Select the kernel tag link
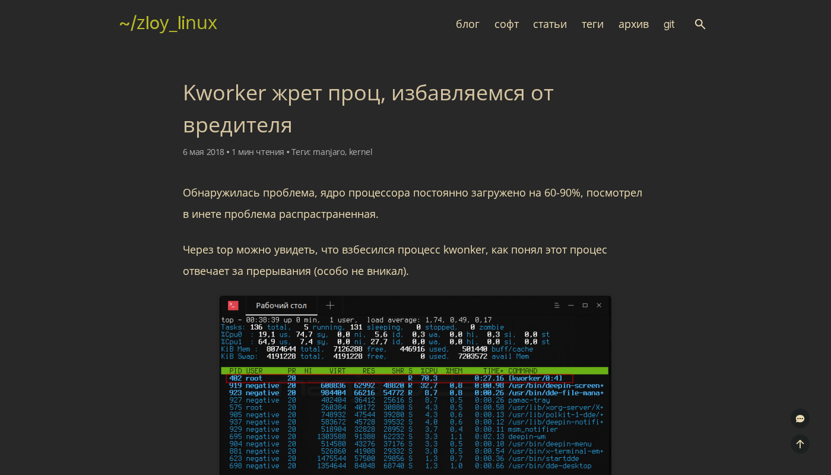 tap(360, 152)
